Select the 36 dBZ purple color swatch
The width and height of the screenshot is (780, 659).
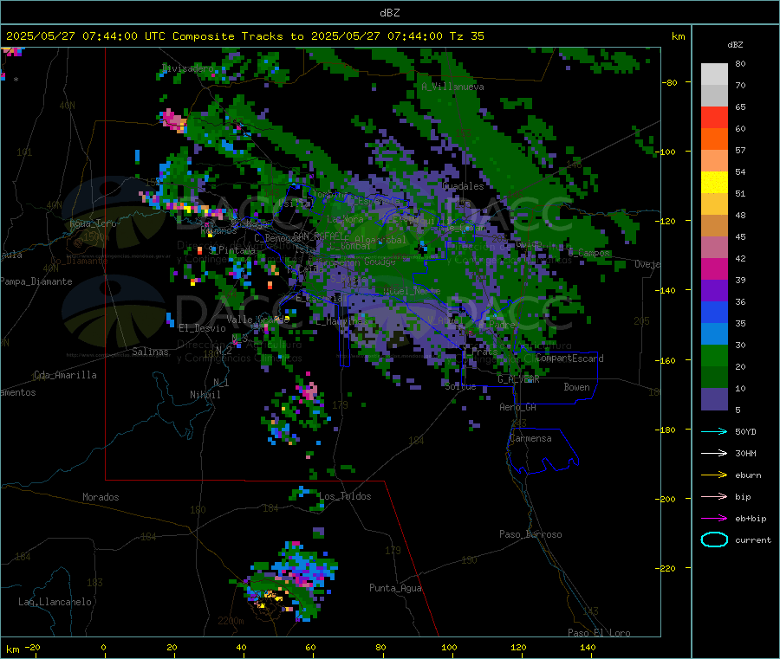pyautogui.click(x=714, y=291)
